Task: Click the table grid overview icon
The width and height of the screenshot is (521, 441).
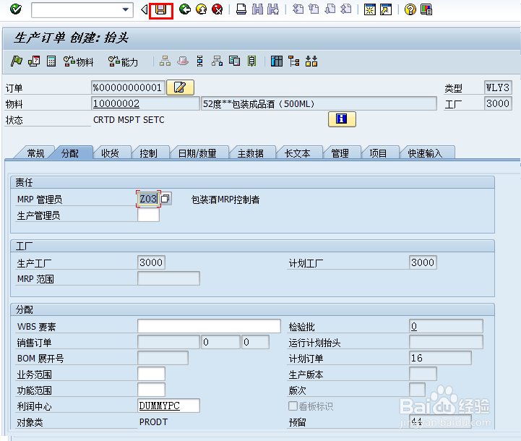Action: click(x=277, y=61)
